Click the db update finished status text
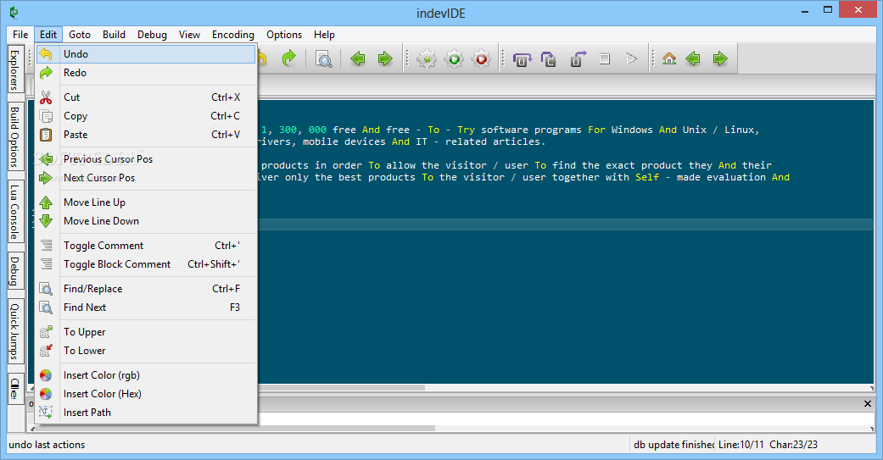 pyautogui.click(x=673, y=444)
